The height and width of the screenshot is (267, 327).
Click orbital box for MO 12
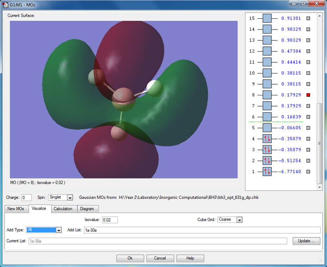(267, 51)
